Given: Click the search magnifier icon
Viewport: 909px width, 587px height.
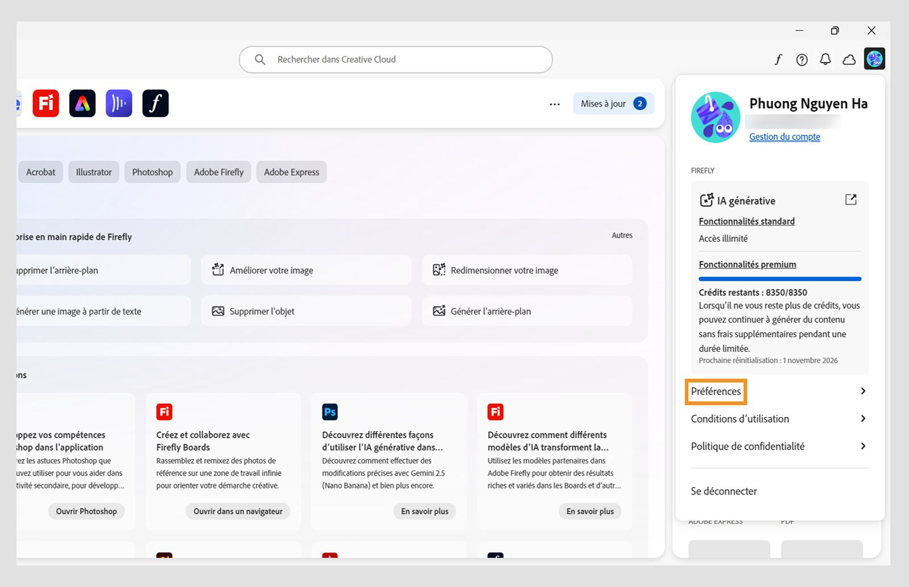Looking at the screenshot, I should point(260,60).
